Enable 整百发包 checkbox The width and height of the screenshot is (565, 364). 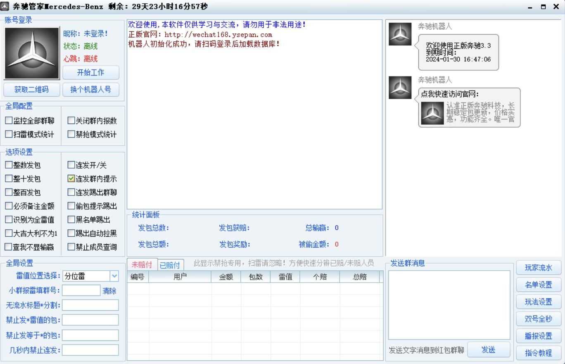pyautogui.click(x=9, y=193)
